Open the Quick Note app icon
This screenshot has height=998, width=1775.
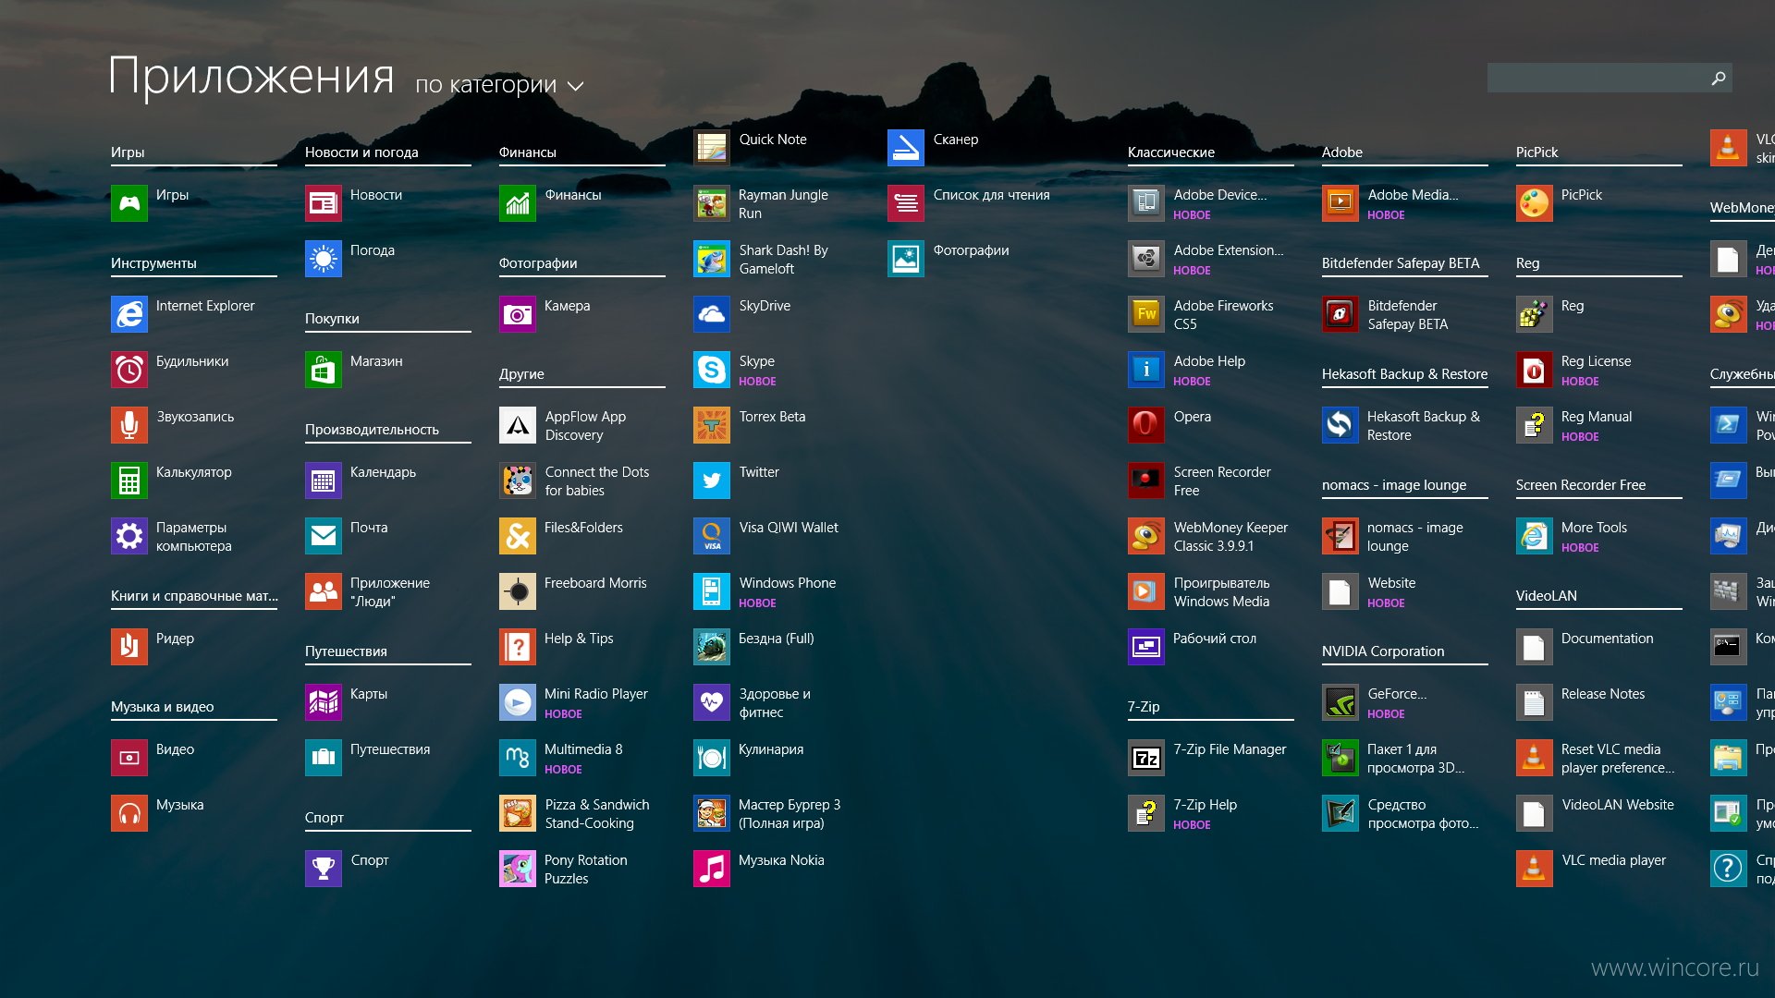click(712, 148)
